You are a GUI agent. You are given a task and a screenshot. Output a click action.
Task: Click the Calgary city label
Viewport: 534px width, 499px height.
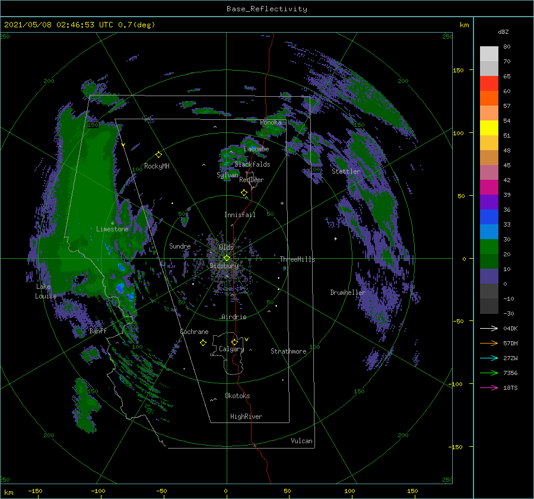pyautogui.click(x=231, y=349)
